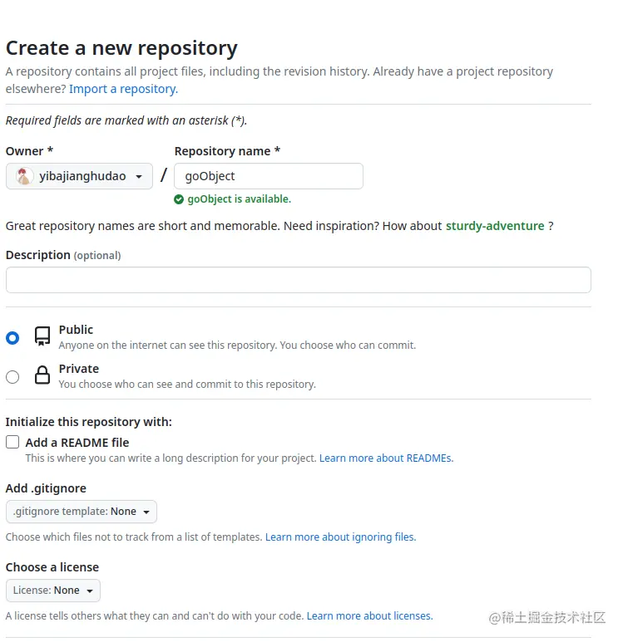Click the Add a README file label

point(77,443)
